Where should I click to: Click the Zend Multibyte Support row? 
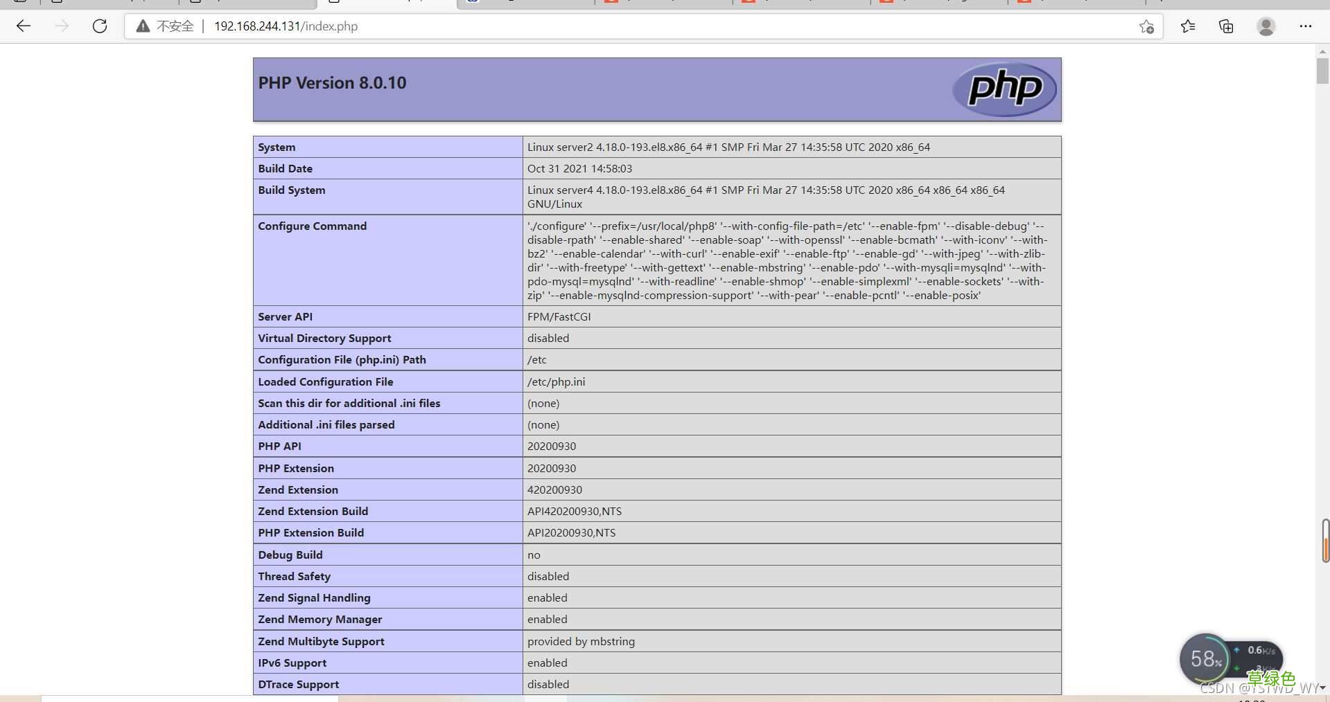[x=657, y=641]
